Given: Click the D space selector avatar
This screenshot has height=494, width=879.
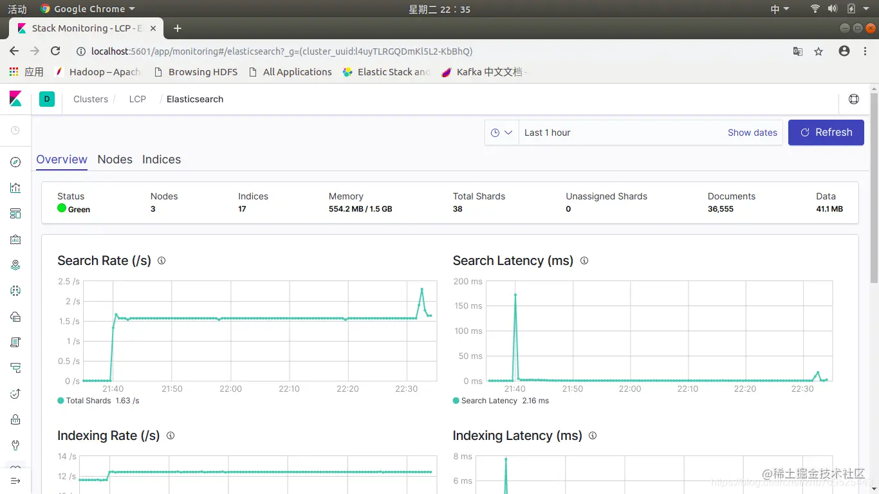Looking at the screenshot, I should click(47, 99).
